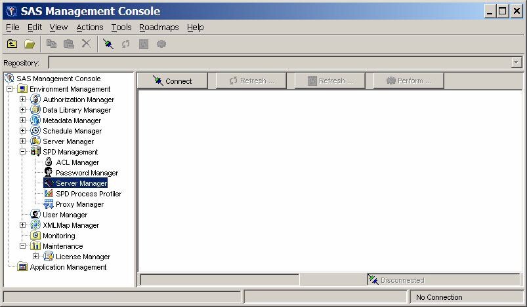Click the open folder toolbar icon
Screen dimensions: 527x307
coord(30,44)
